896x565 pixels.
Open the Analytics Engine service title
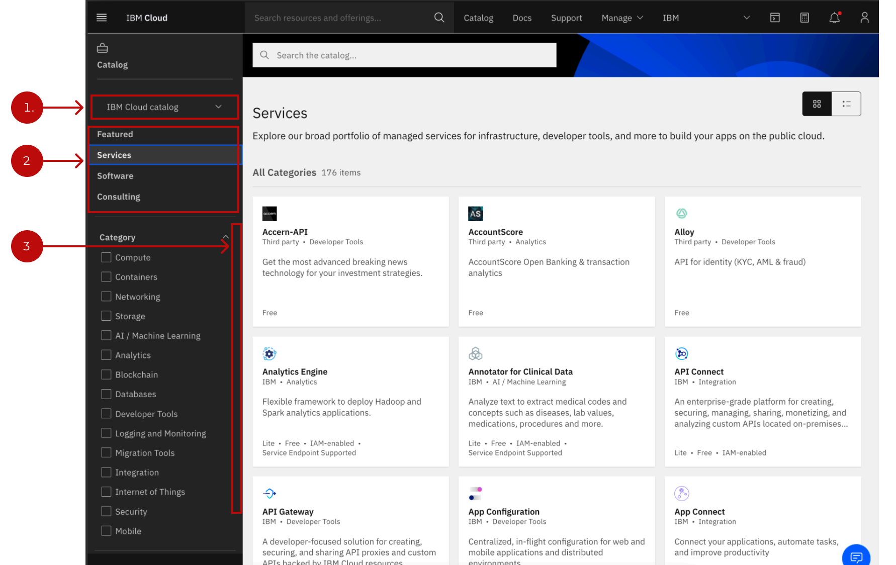click(x=295, y=371)
